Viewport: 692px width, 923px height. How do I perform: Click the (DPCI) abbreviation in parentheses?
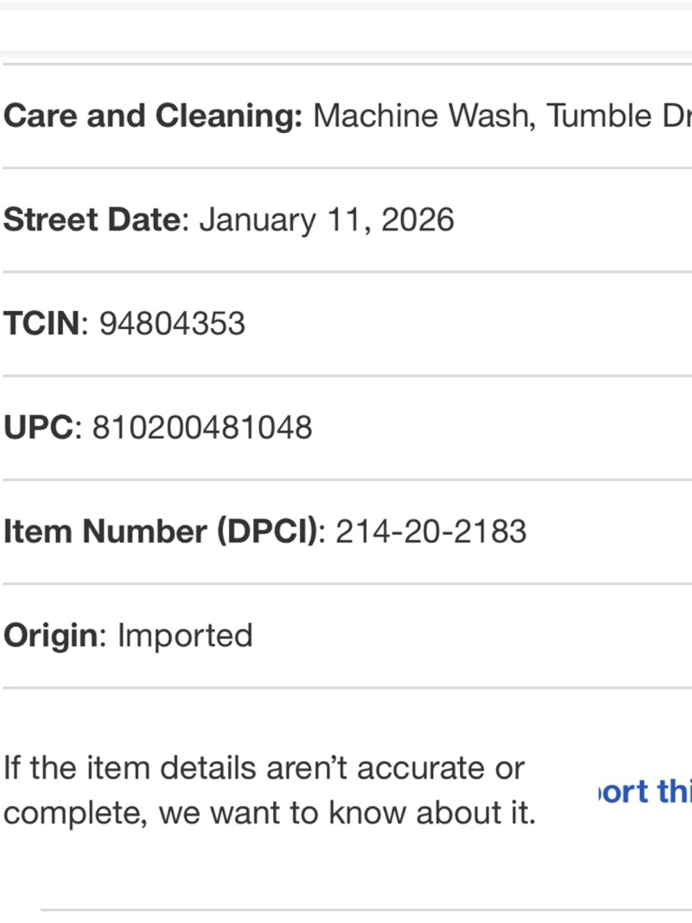[267, 531]
